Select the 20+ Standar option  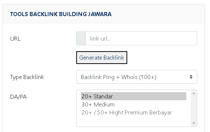(x=133, y=96)
